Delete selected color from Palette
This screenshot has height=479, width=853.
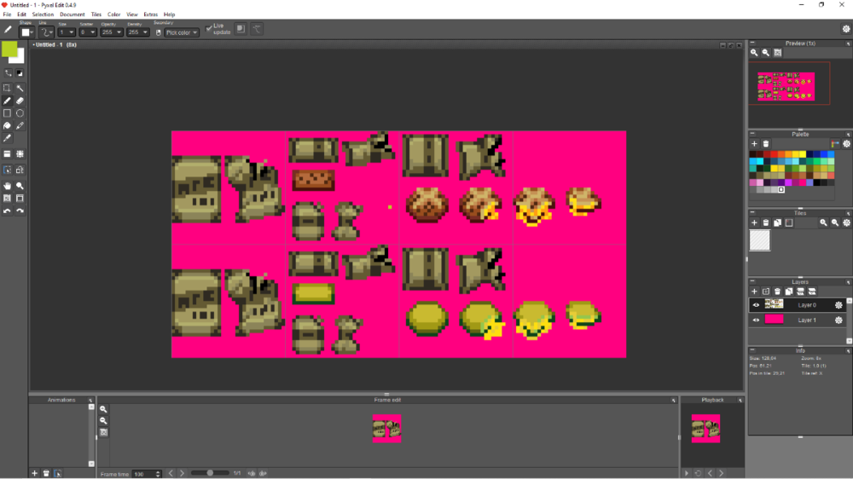tap(765, 144)
